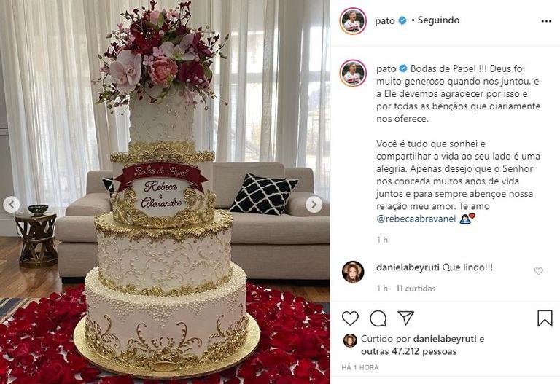Like danielabeyruti's comment heart

[x=539, y=271]
